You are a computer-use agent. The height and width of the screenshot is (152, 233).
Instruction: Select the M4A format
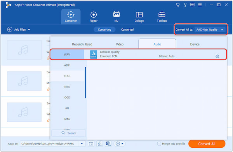(67, 119)
